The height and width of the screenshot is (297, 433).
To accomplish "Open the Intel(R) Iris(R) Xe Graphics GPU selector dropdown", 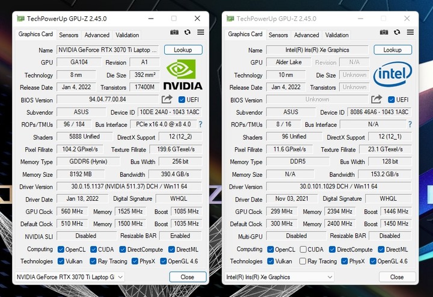I will 279,277.
